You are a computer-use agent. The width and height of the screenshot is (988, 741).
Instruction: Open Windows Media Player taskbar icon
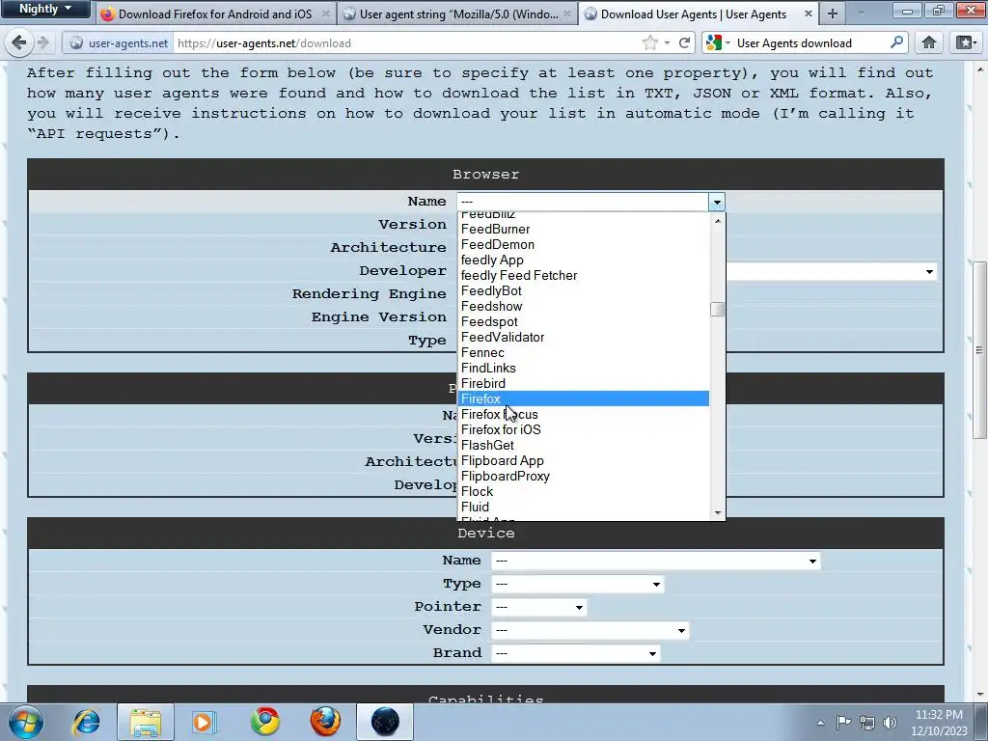click(x=204, y=722)
